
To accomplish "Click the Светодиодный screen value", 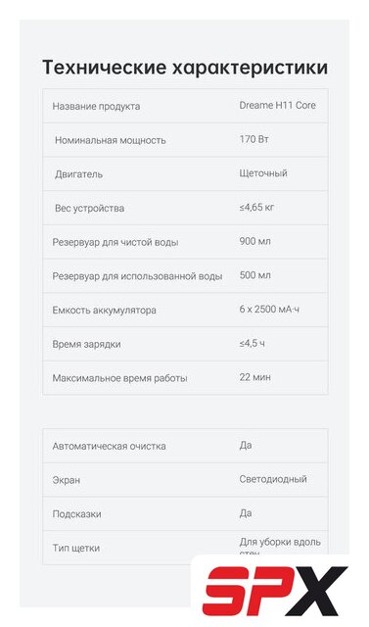I will (x=273, y=479).
